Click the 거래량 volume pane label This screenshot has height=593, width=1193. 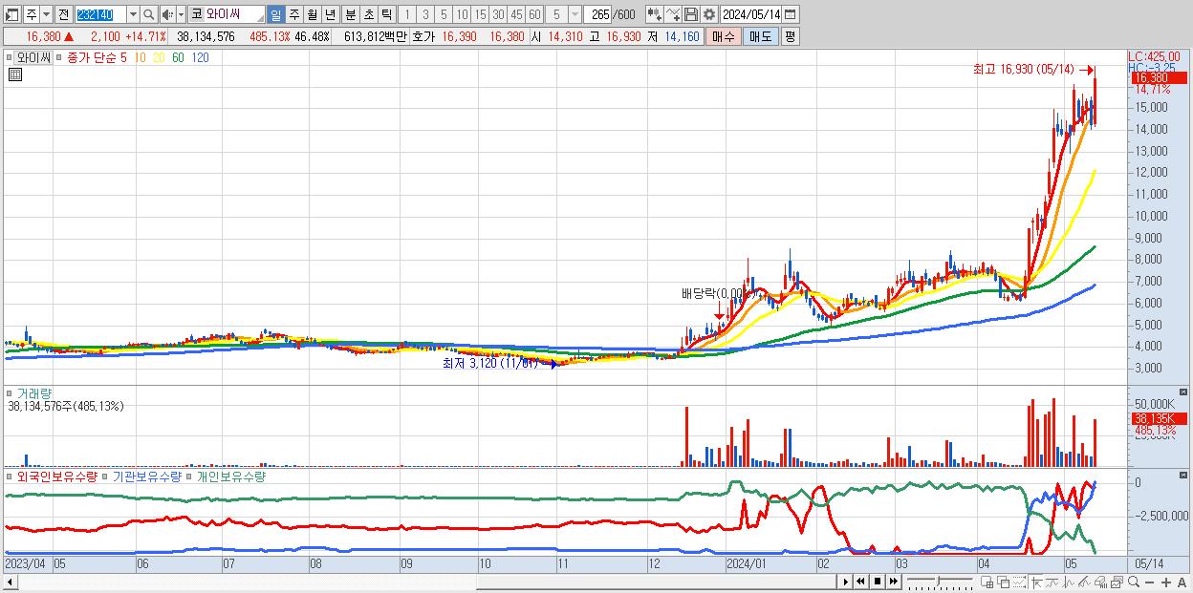pyautogui.click(x=34, y=392)
